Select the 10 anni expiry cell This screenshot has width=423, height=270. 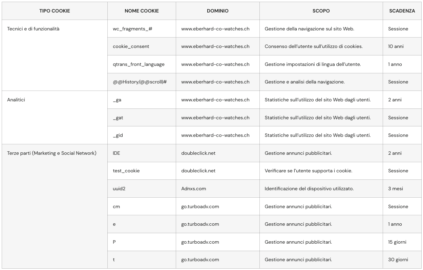coord(396,46)
